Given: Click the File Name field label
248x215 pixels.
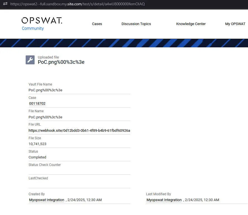Looking at the screenshot, I should pos(36,111).
